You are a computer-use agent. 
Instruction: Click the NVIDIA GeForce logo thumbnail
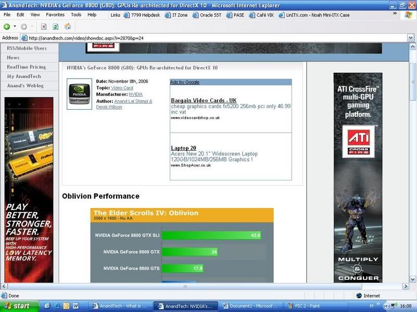pyautogui.click(x=79, y=94)
